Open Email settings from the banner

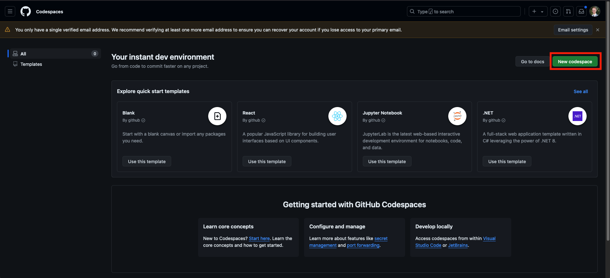573,30
